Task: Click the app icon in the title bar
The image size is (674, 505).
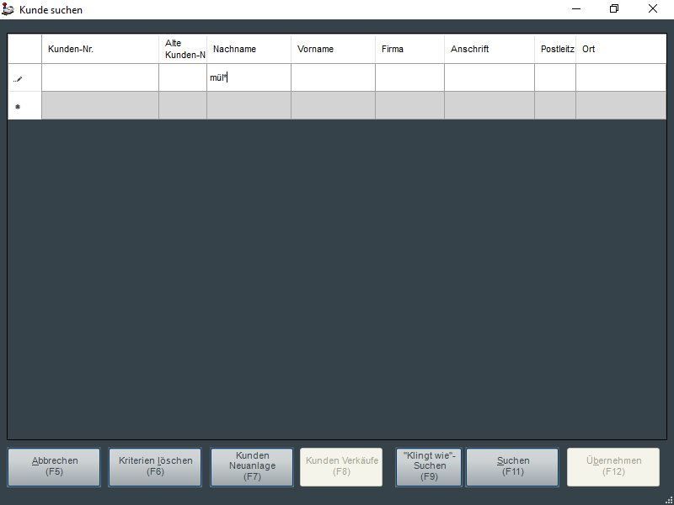Action: [x=8, y=9]
